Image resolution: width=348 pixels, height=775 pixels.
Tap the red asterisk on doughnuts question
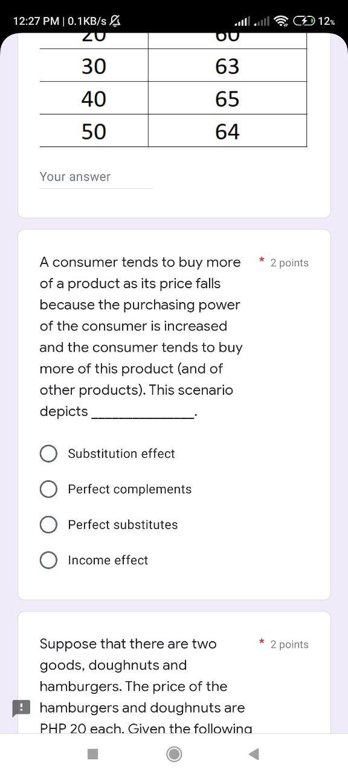point(261,642)
